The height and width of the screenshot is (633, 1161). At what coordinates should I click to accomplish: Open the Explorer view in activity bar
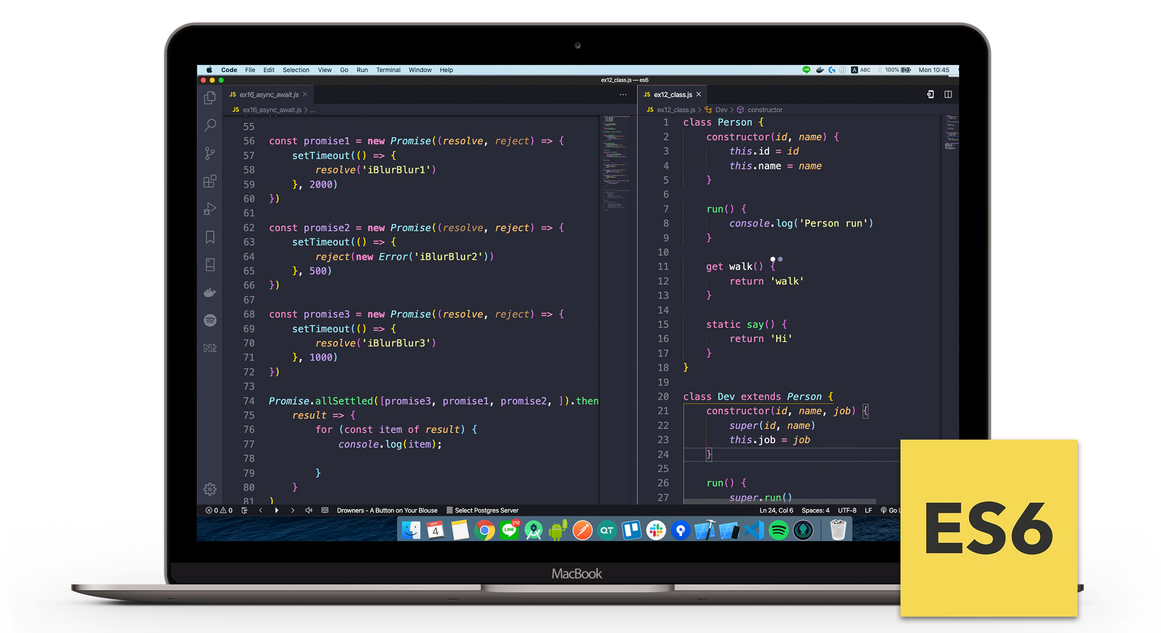click(210, 98)
